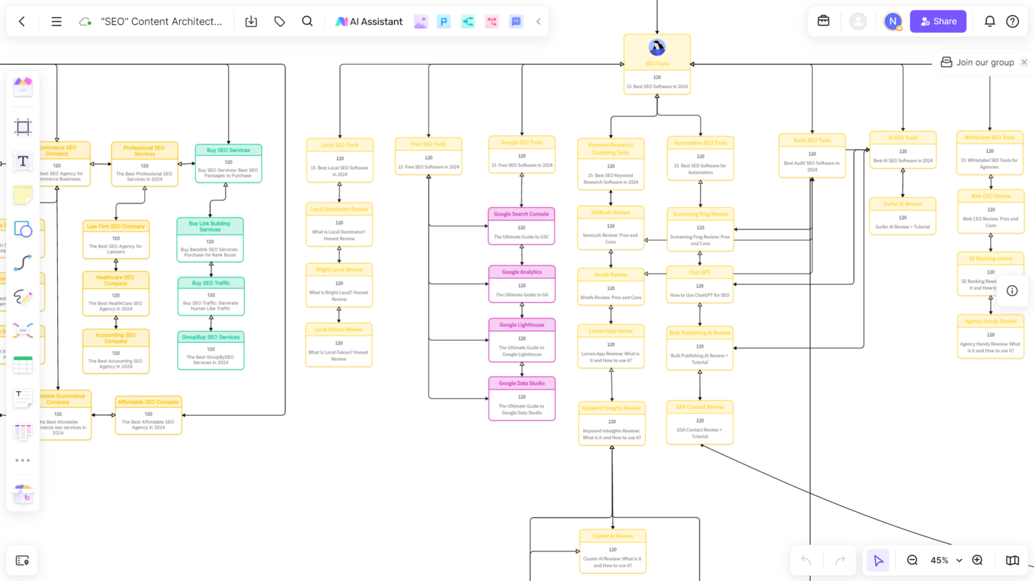Pick the Sticky Note tool
This screenshot has width=1034, height=581.
23,196
